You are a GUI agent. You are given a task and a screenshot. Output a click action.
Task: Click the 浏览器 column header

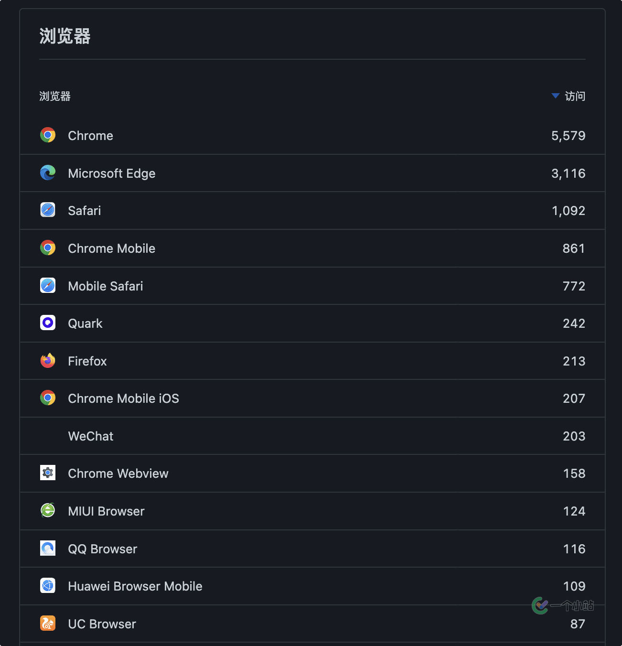coord(55,97)
